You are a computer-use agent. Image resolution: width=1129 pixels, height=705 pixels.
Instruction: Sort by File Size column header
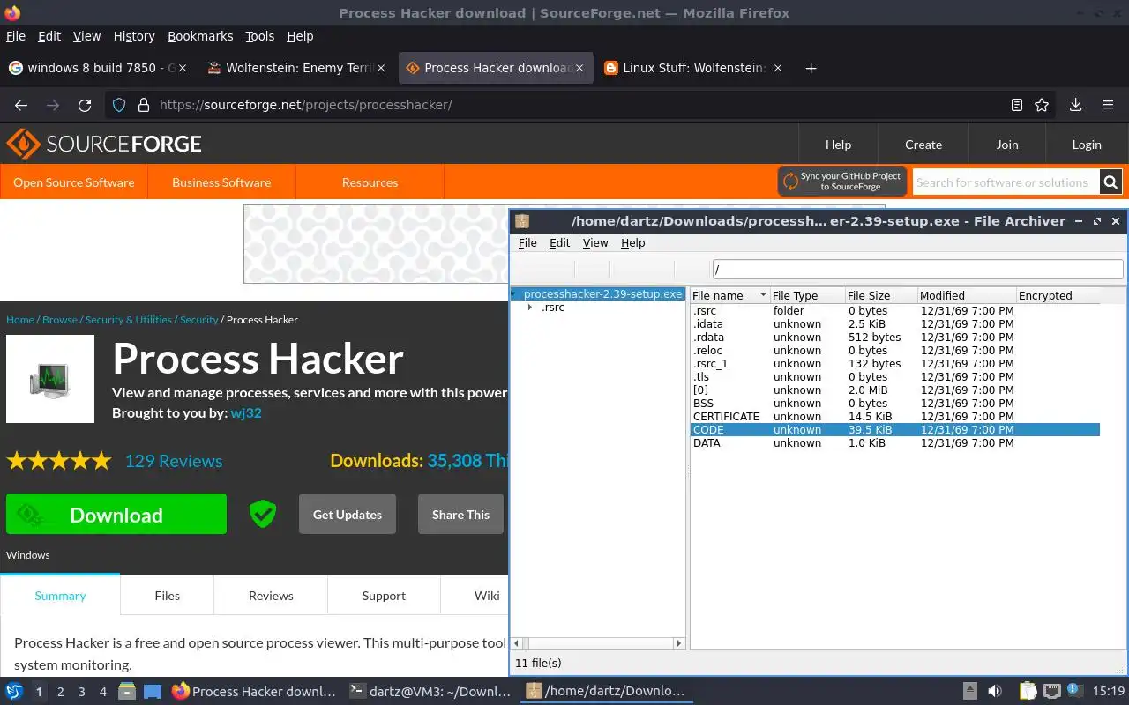point(879,295)
